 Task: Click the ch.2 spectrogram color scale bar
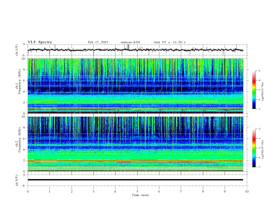click(x=254, y=148)
